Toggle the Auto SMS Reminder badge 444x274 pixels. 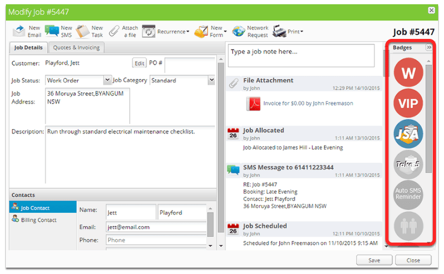click(408, 195)
